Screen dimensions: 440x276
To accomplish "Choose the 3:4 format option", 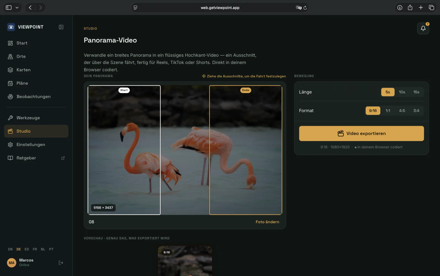I will pyautogui.click(x=416, y=111).
